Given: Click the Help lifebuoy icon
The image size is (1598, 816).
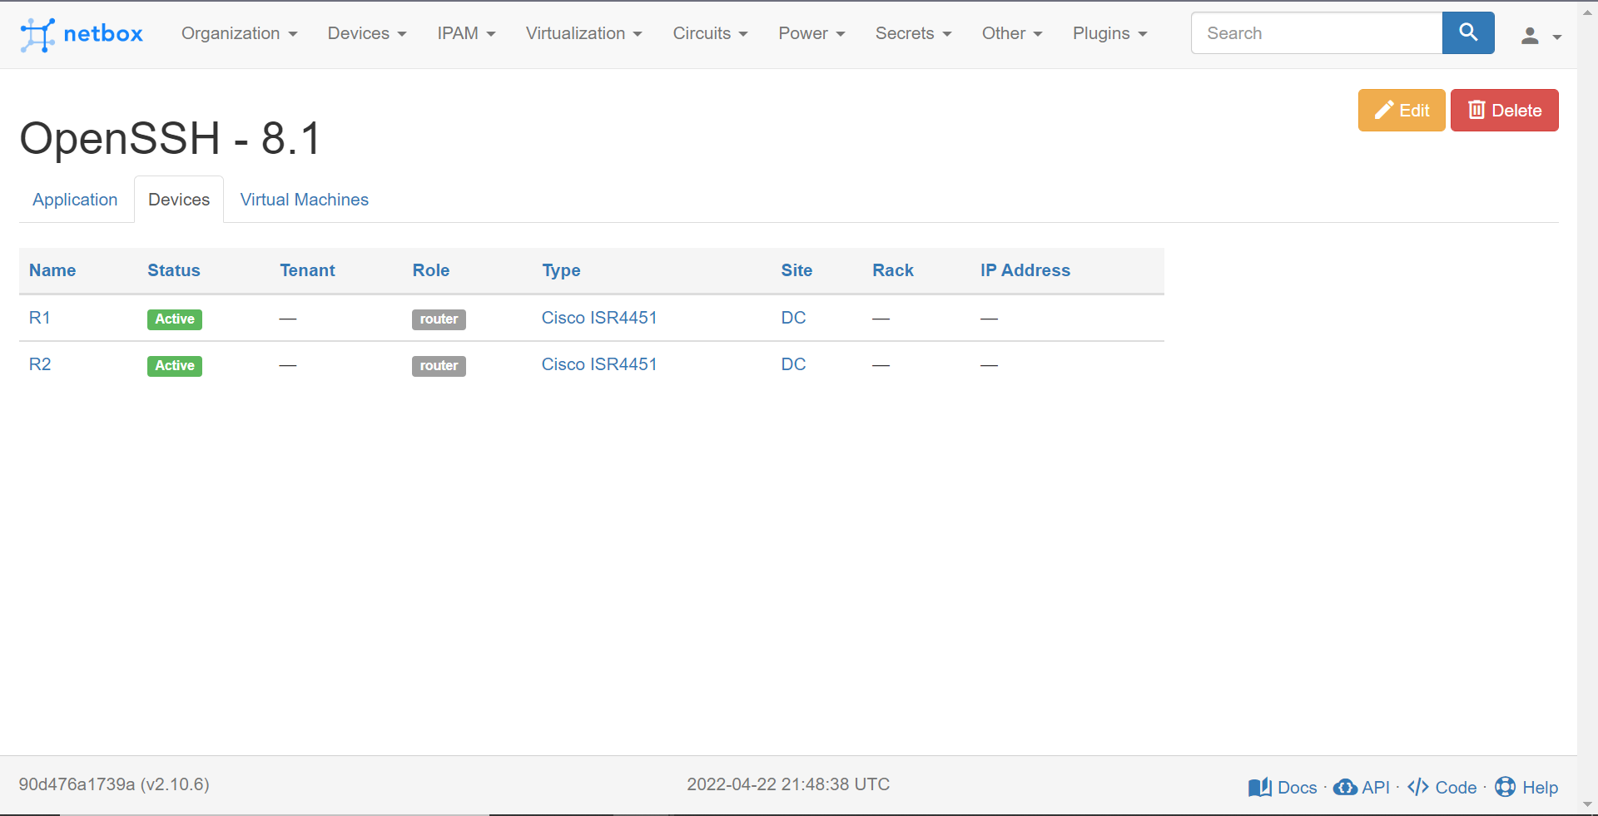Looking at the screenshot, I should (1505, 787).
